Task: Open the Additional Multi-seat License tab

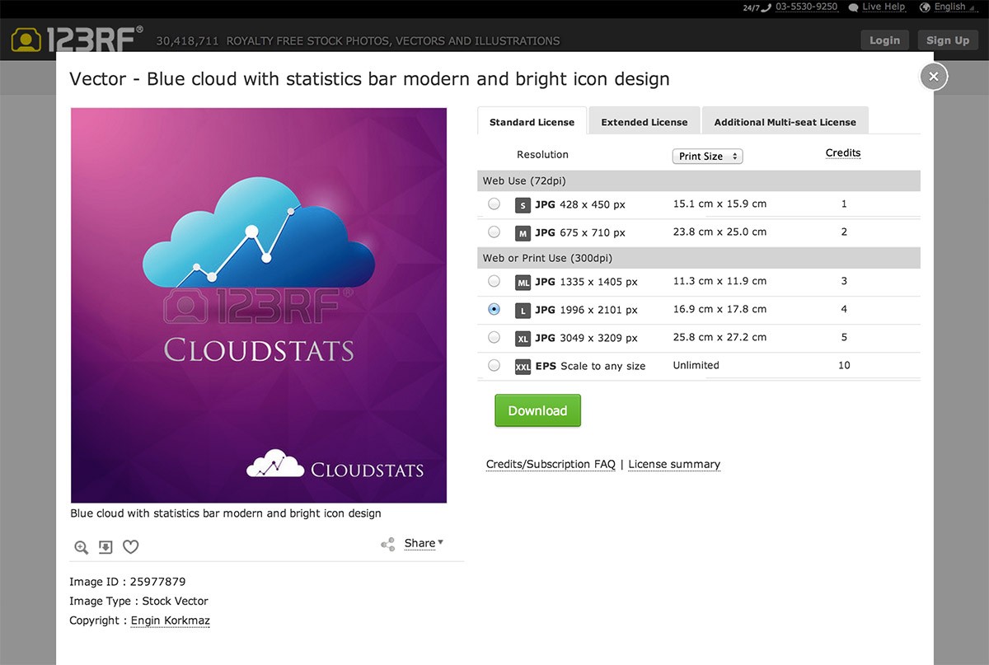Action: [785, 122]
